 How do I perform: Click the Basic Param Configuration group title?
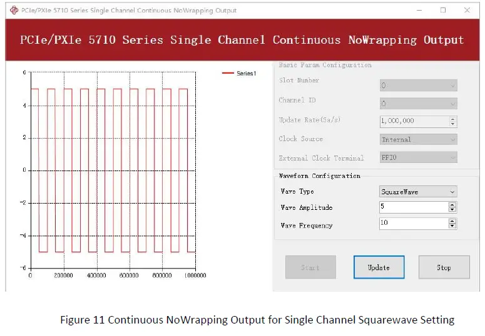point(325,65)
